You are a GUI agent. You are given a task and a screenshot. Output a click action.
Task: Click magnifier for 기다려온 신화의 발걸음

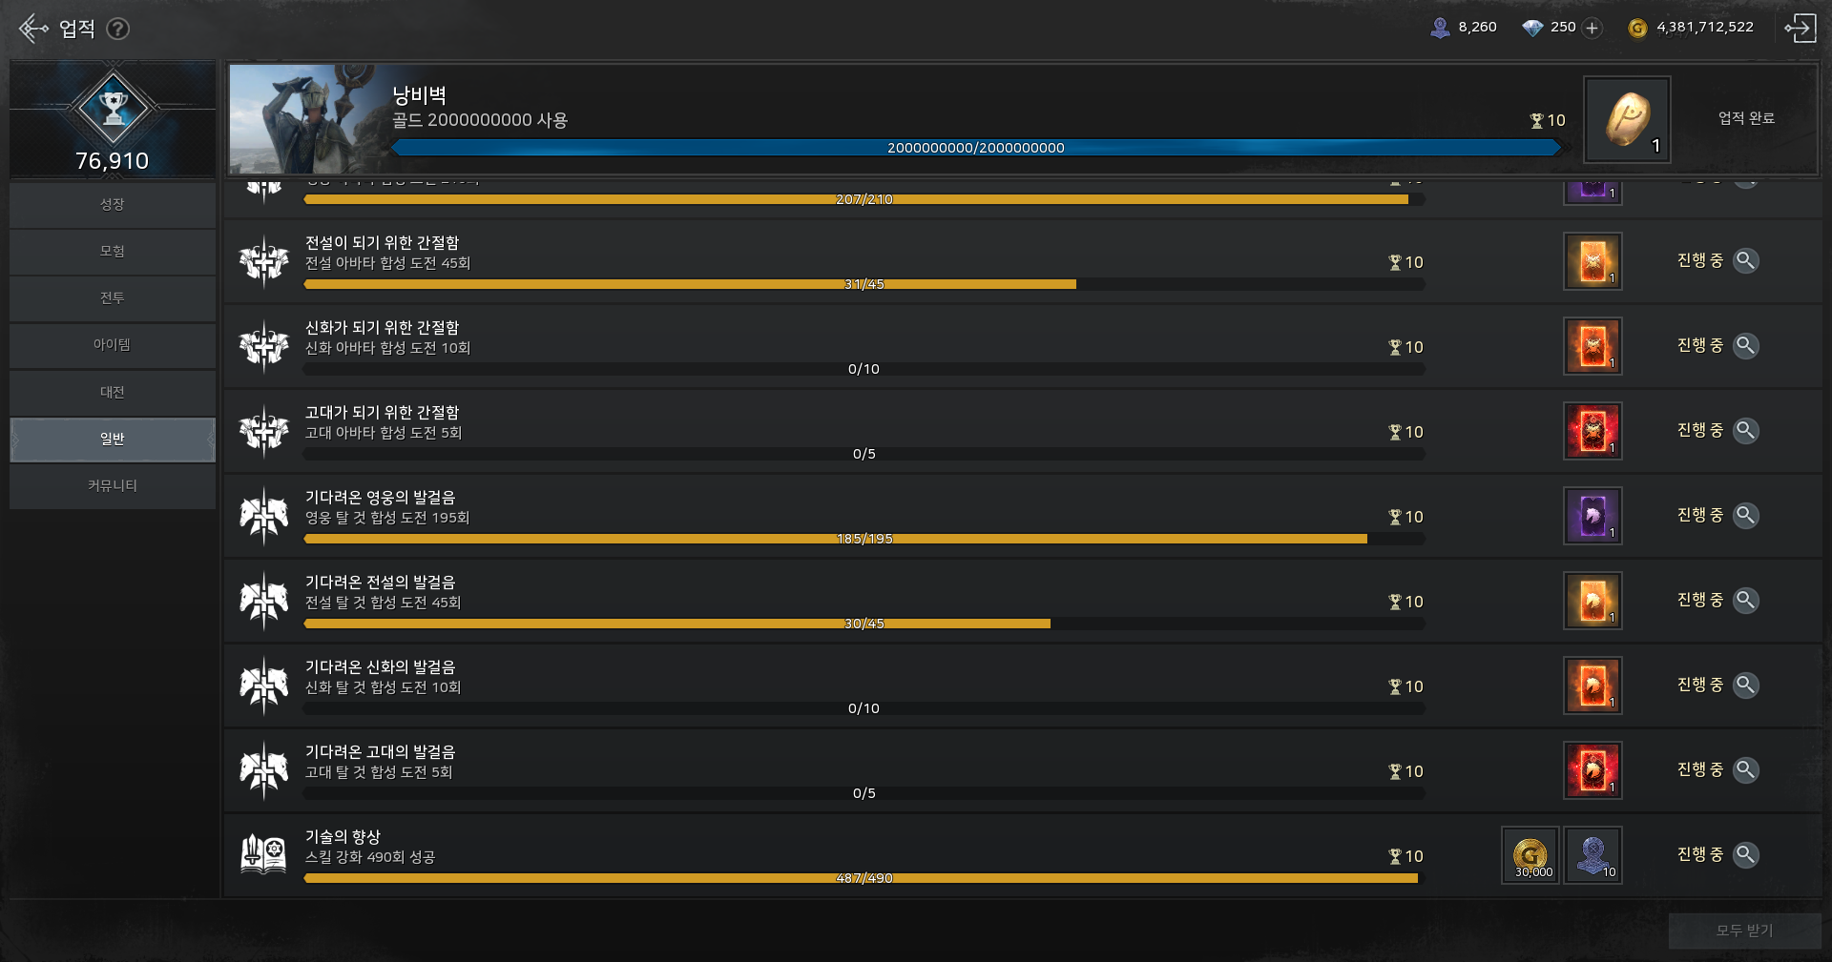1745,685
